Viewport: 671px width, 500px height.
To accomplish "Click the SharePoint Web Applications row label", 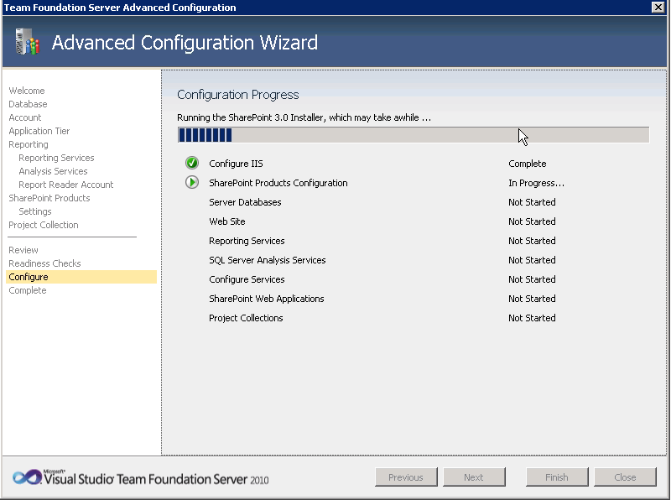I will (266, 299).
